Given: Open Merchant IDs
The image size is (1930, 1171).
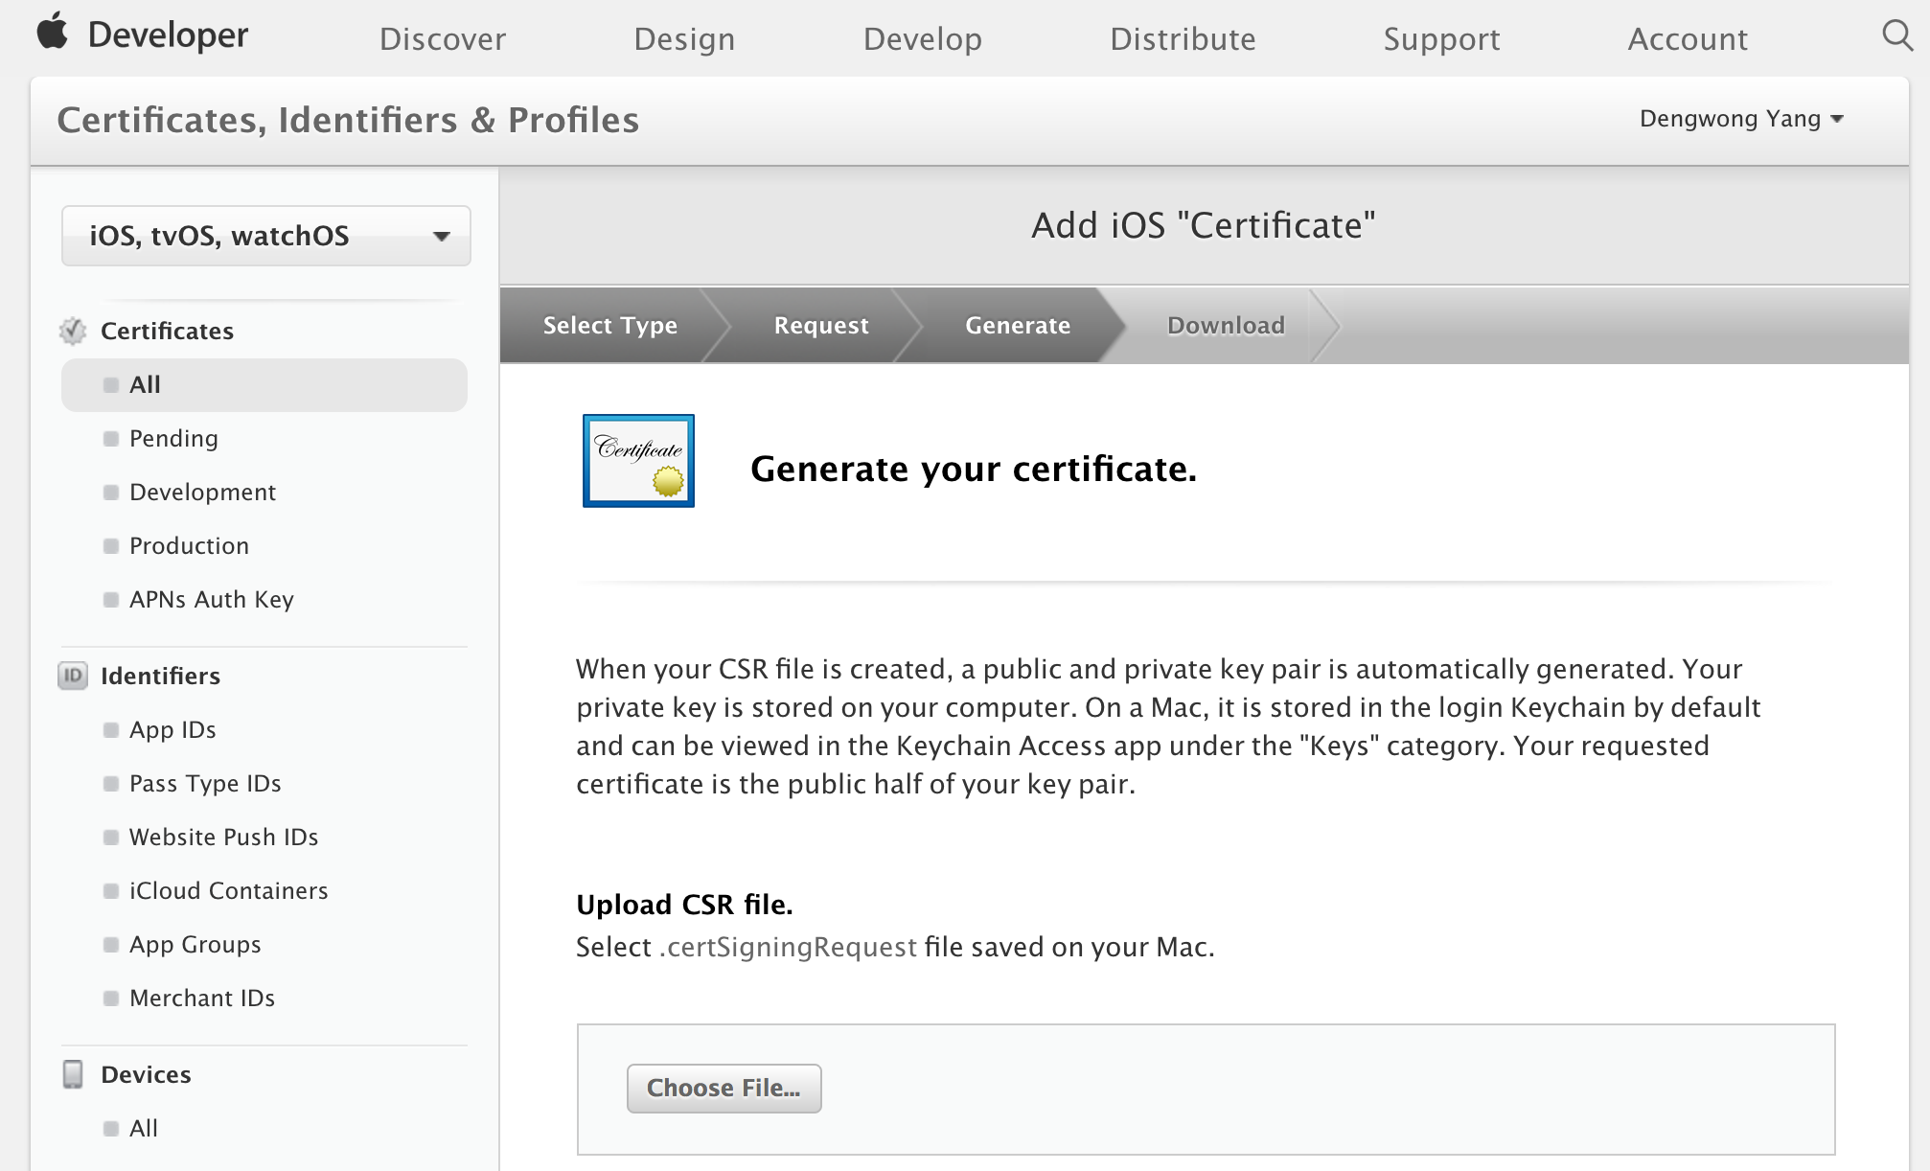Looking at the screenshot, I should [202, 999].
